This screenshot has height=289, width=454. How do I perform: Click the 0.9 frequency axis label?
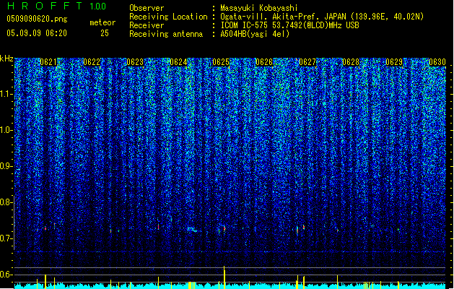click(x=6, y=166)
